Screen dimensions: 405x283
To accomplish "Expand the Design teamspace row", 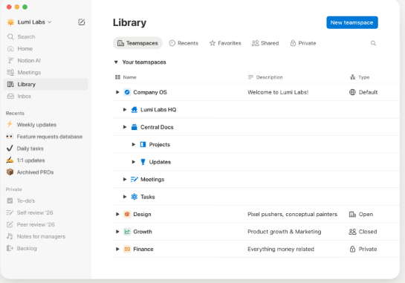I will coord(117,215).
